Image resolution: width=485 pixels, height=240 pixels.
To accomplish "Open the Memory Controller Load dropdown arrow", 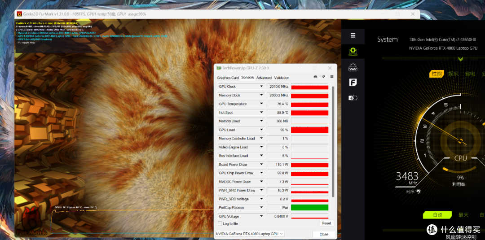I will [x=261, y=138].
